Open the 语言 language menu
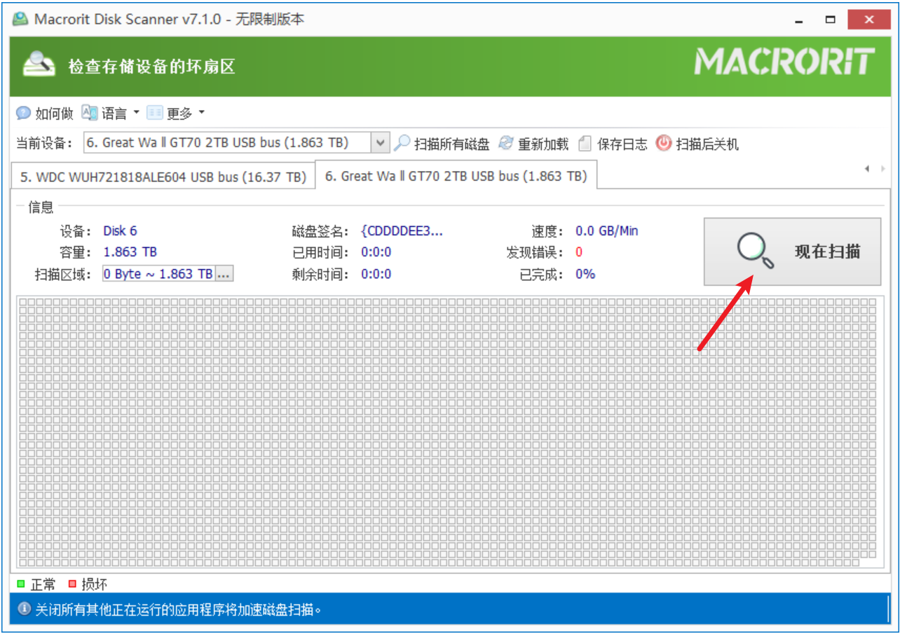900x634 pixels. 110,113
